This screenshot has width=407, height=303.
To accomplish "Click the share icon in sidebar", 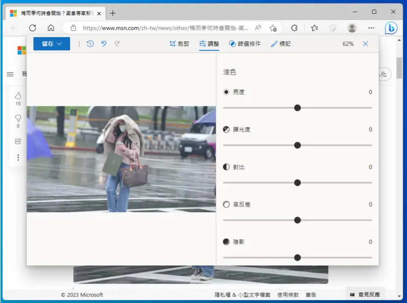I will tap(18, 141).
